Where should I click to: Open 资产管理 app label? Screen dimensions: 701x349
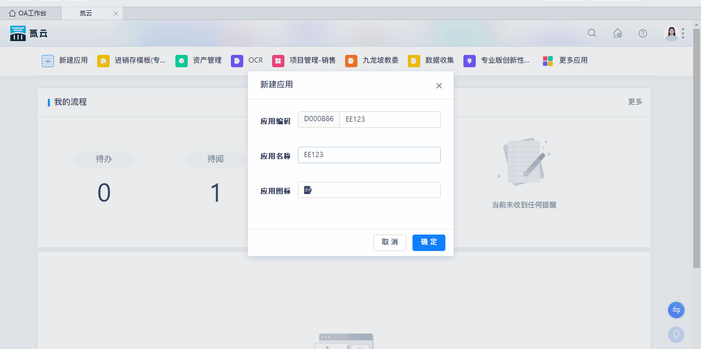(x=207, y=61)
